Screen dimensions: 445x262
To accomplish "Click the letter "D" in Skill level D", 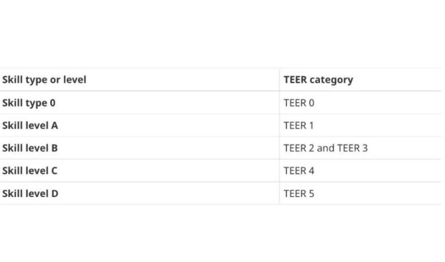I will pyautogui.click(x=54, y=194).
